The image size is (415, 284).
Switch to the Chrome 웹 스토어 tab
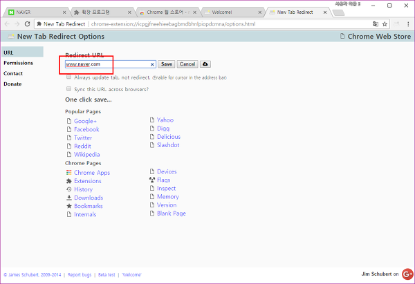(x=167, y=12)
